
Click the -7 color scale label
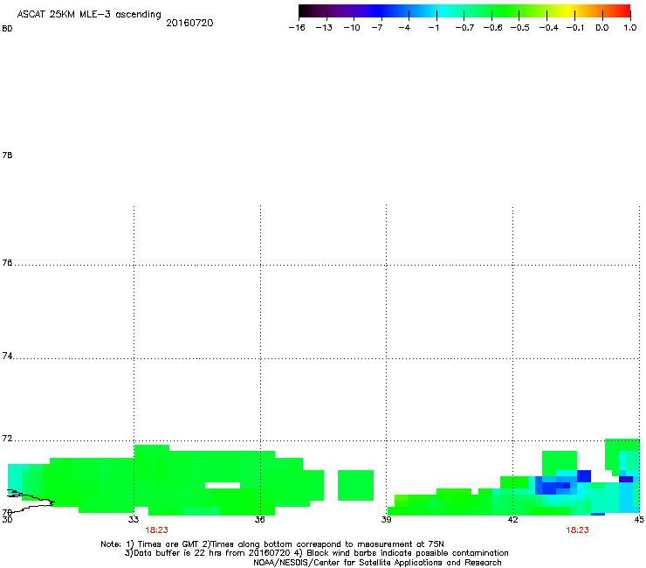[x=376, y=28]
